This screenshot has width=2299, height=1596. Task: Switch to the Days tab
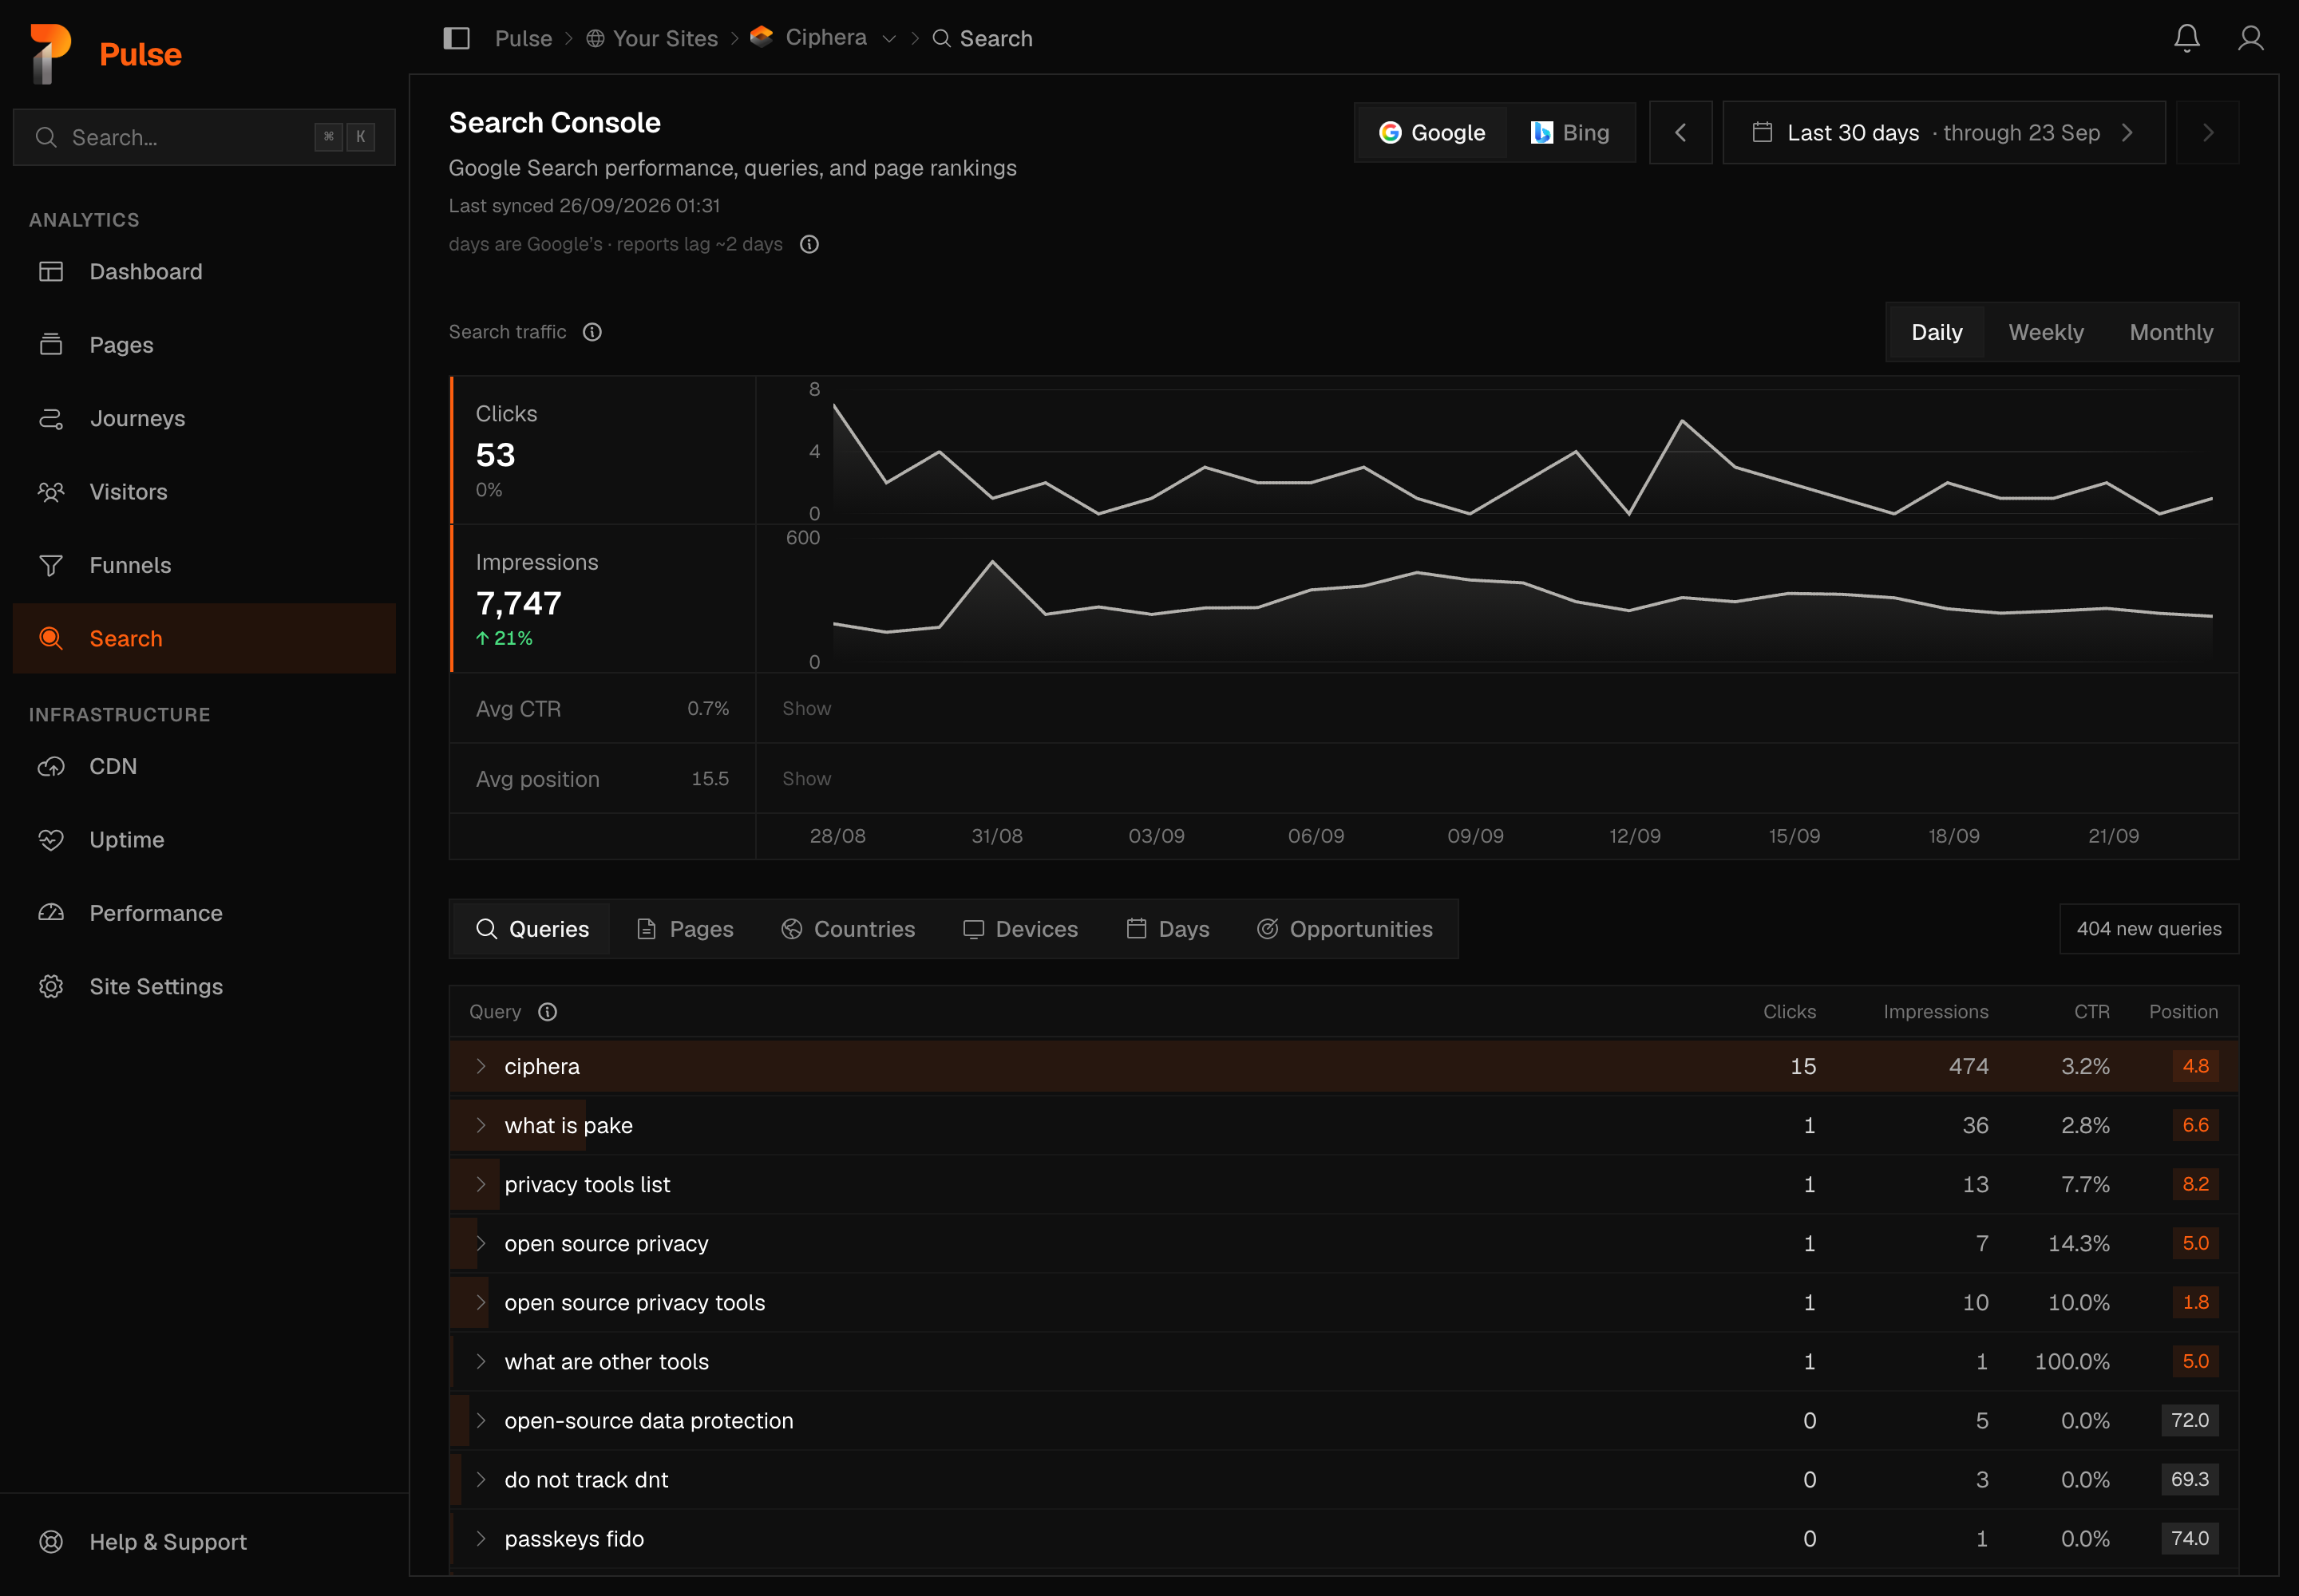[x=1169, y=929]
